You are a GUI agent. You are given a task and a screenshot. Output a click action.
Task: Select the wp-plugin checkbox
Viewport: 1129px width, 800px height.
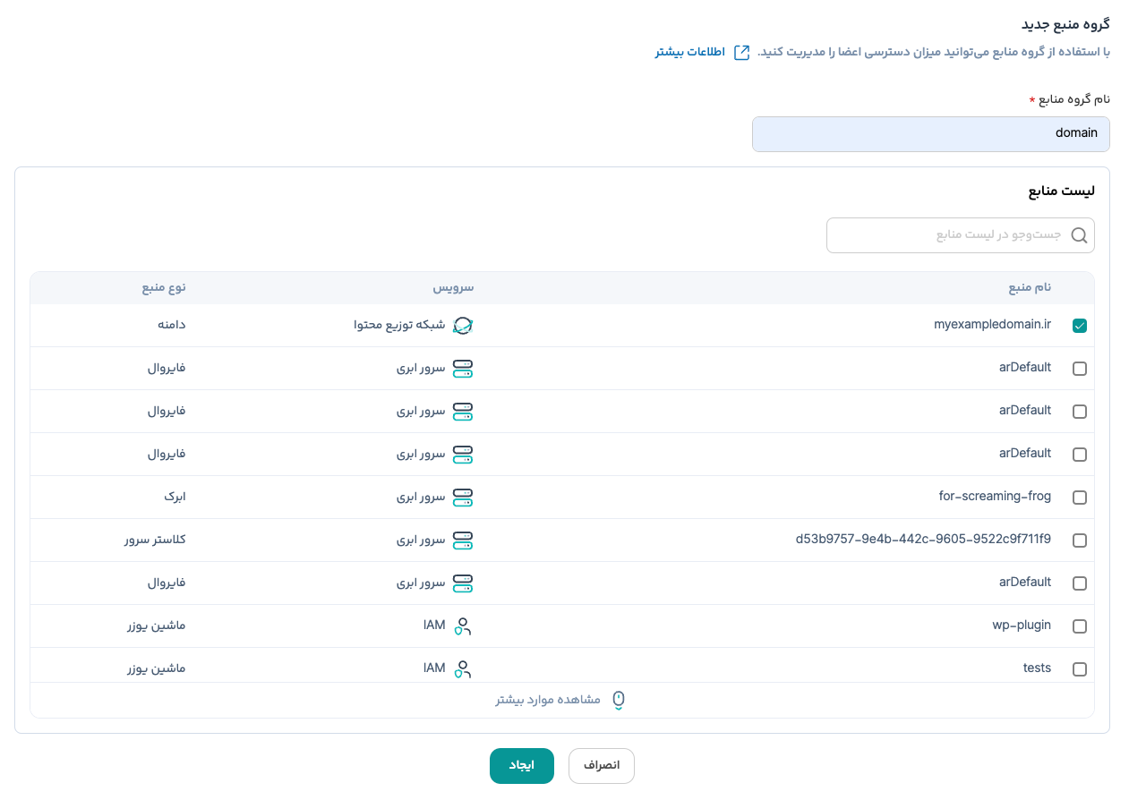1079,626
